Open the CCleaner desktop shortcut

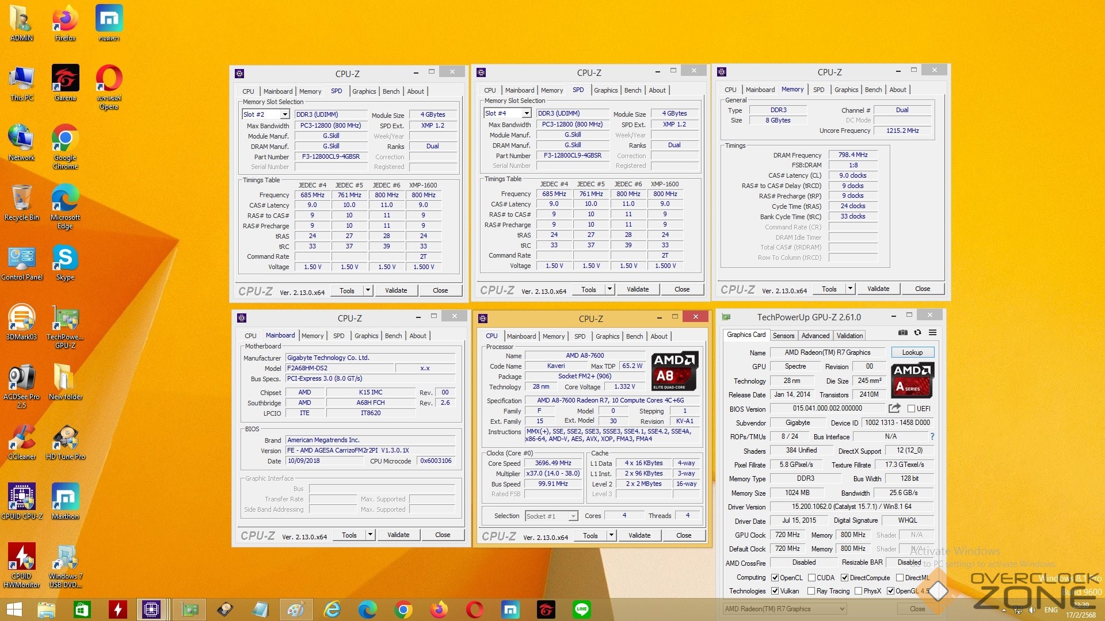[22, 442]
